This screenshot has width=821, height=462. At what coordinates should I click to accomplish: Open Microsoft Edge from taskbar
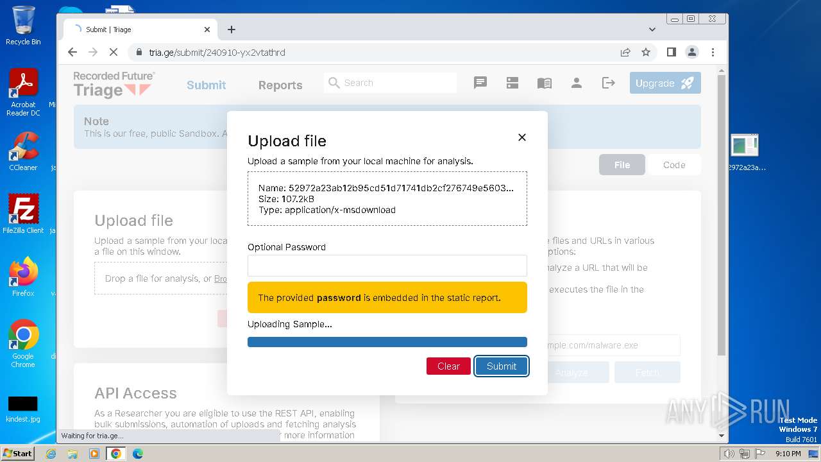pyautogui.click(x=137, y=454)
